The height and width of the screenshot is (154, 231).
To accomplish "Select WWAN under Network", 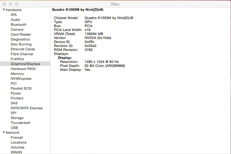I will [x=16, y=152].
